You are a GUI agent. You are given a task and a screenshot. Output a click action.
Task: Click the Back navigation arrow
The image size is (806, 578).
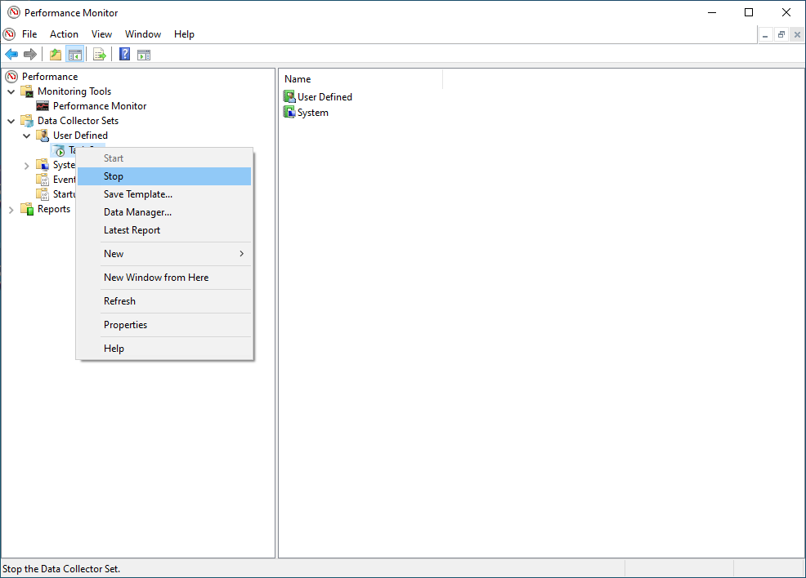pos(11,54)
